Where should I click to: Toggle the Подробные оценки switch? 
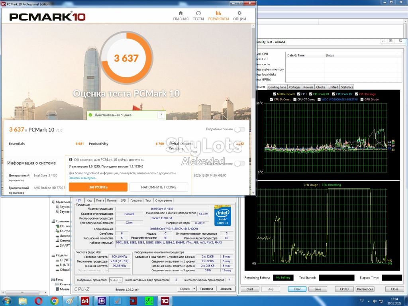[x=239, y=129]
